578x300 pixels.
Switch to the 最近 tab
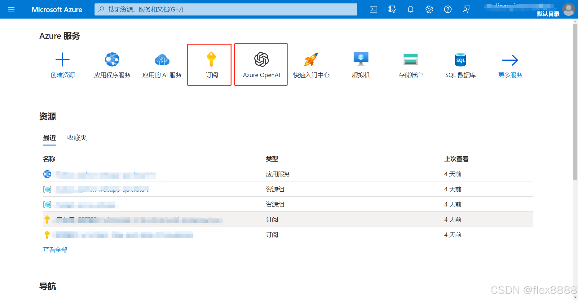(50, 138)
